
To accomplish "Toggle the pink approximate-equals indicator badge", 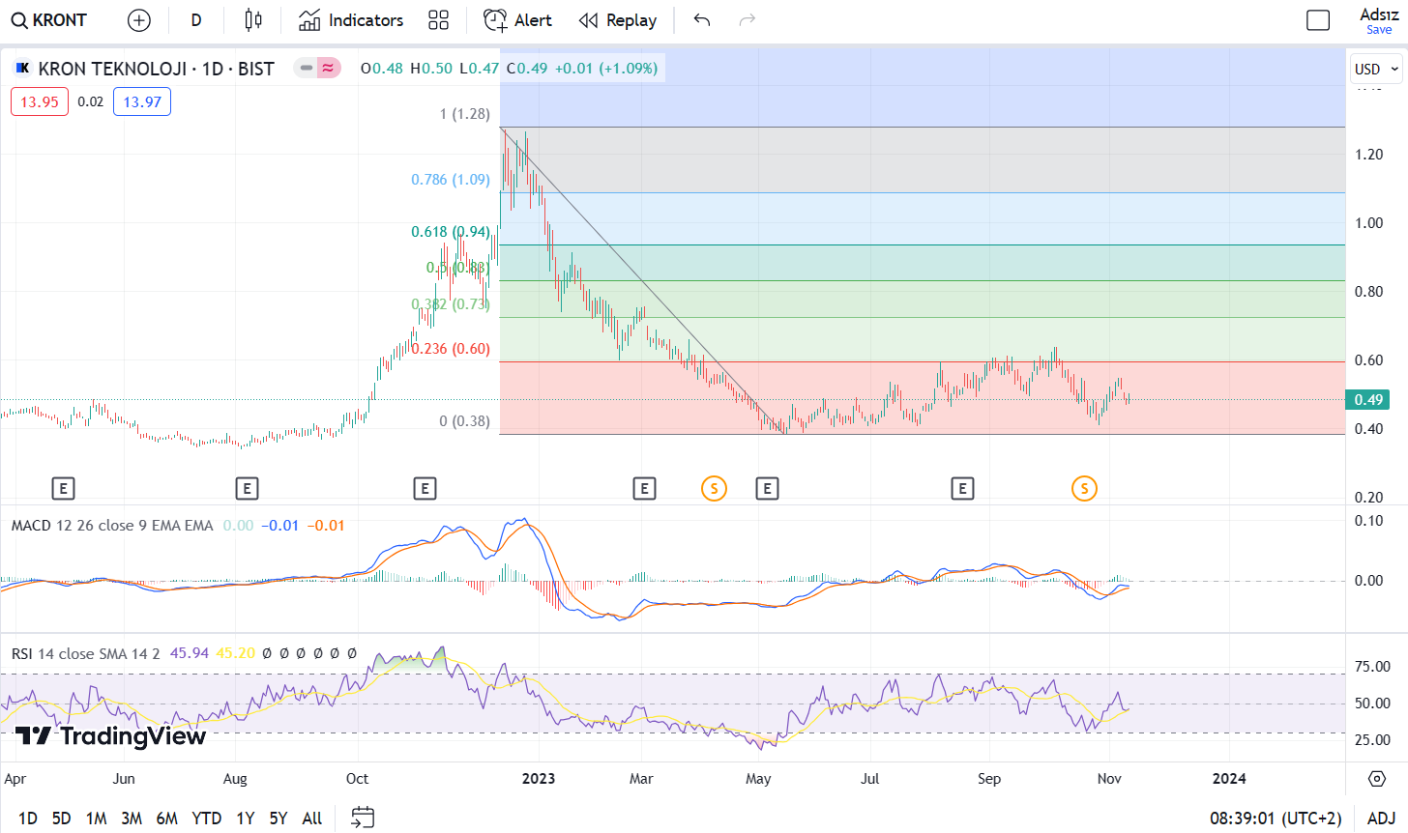I will [x=329, y=68].
